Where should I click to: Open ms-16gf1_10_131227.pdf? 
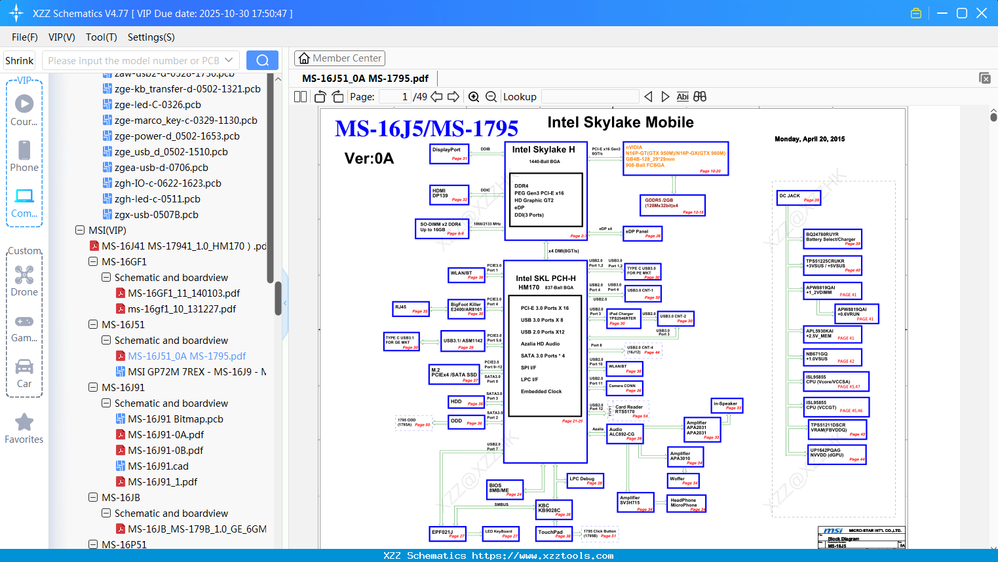pos(182,309)
